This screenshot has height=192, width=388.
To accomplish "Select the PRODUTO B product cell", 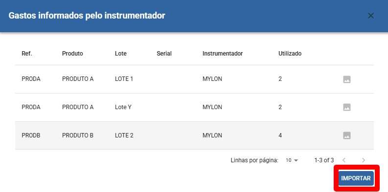I will (78, 135).
